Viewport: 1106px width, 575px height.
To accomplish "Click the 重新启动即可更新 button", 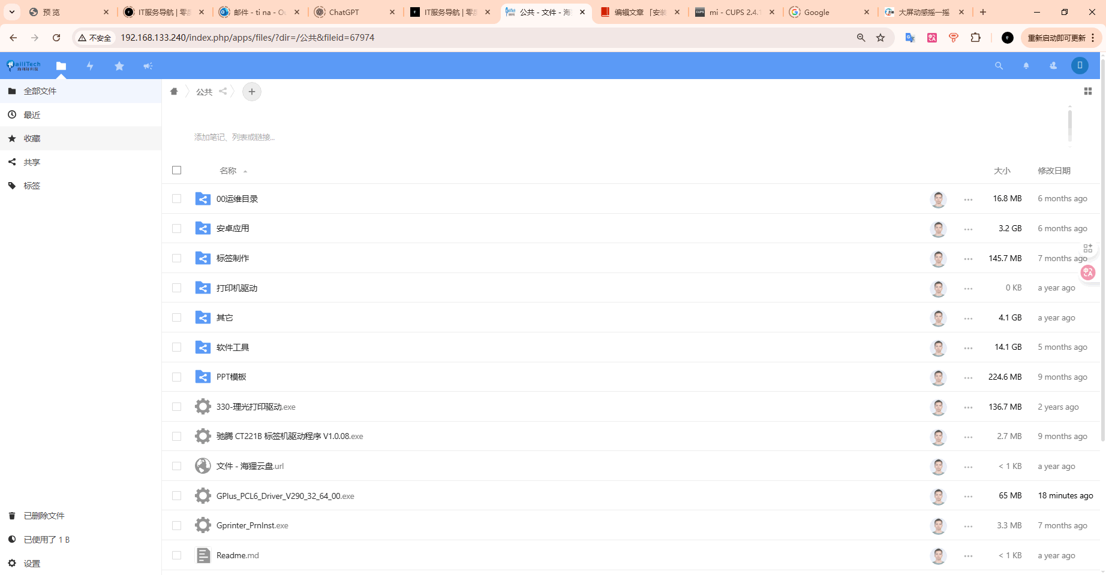I will (1057, 38).
